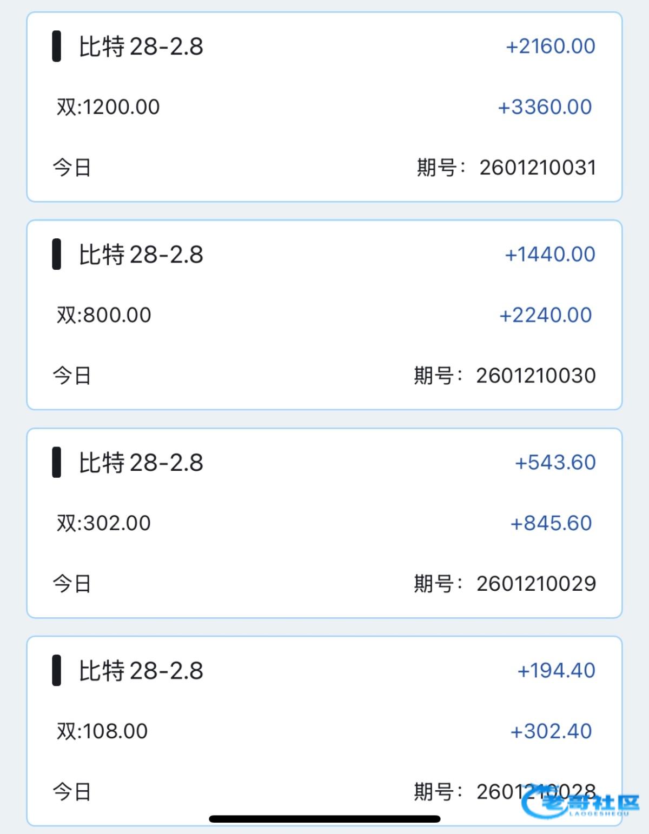Tap the +845.60 payout amount

(551, 523)
